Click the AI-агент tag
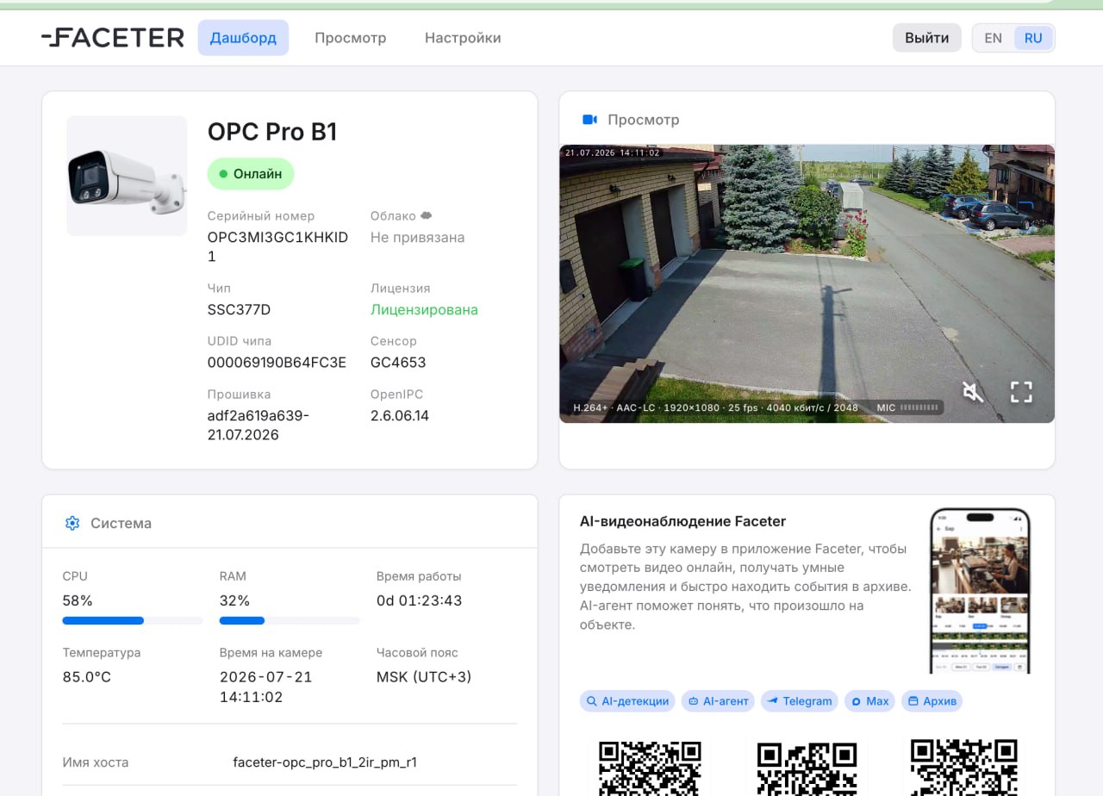 coord(718,701)
